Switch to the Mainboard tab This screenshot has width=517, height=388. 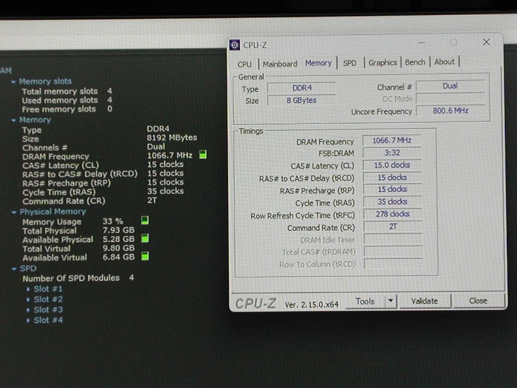pyautogui.click(x=280, y=64)
